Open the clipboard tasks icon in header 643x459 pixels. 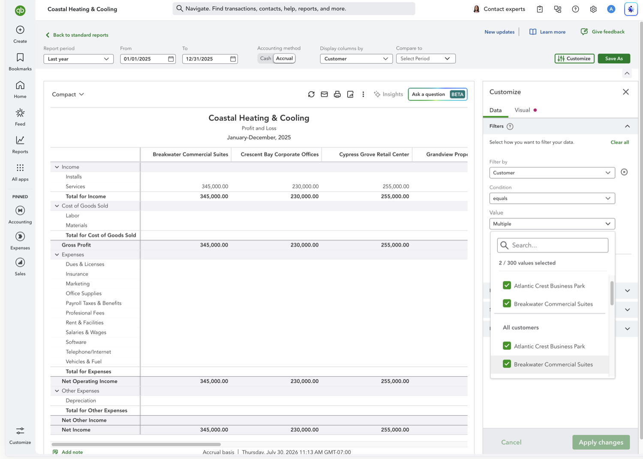pyautogui.click(x=540, y=9)
